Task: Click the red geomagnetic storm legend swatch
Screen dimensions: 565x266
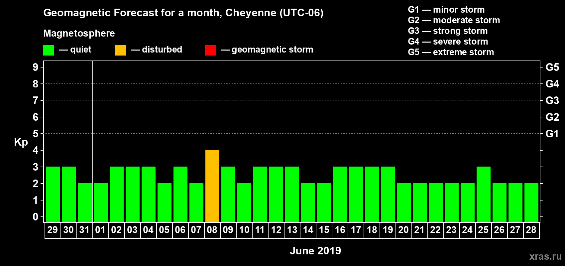Action: click(x=210, y=50)
